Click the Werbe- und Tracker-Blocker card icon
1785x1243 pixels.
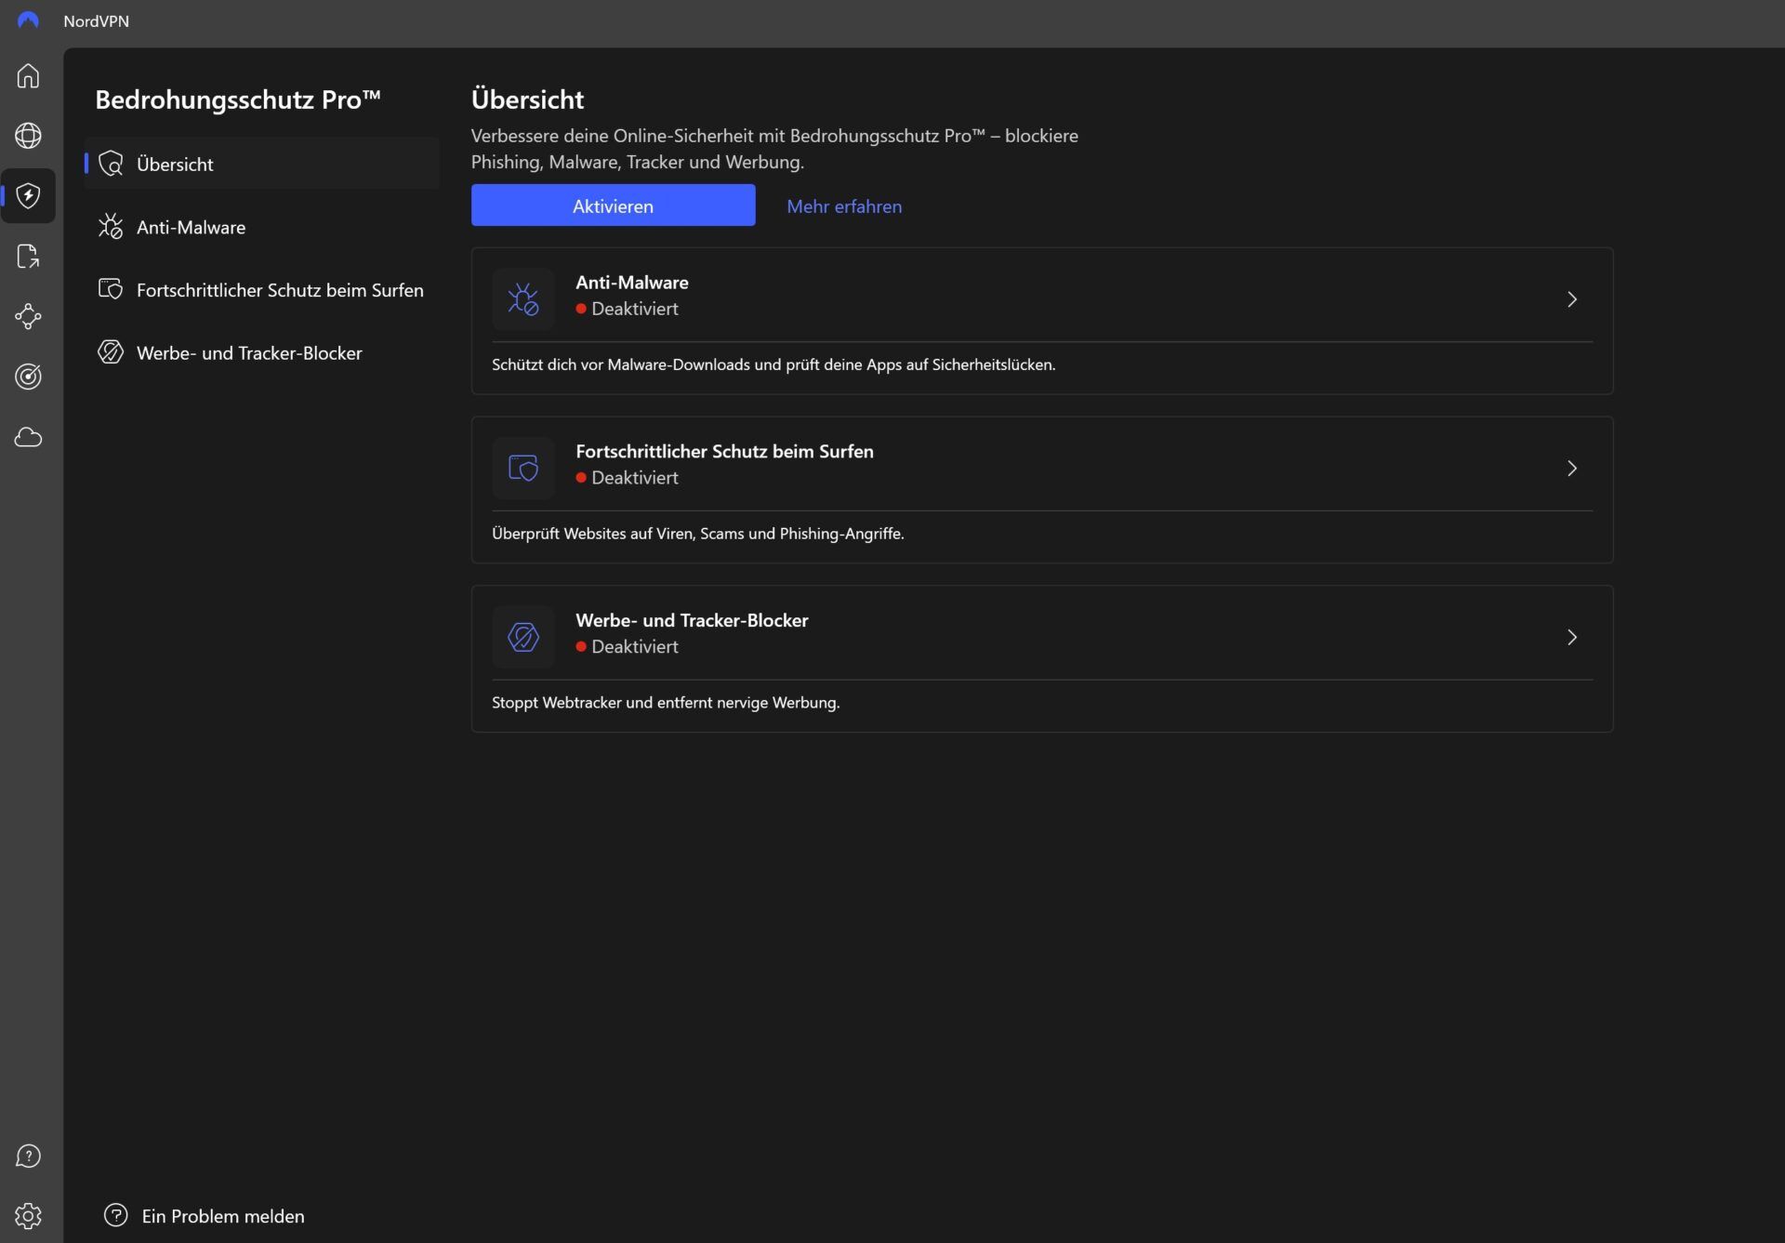pyautogui.click(x=523, y=637)
